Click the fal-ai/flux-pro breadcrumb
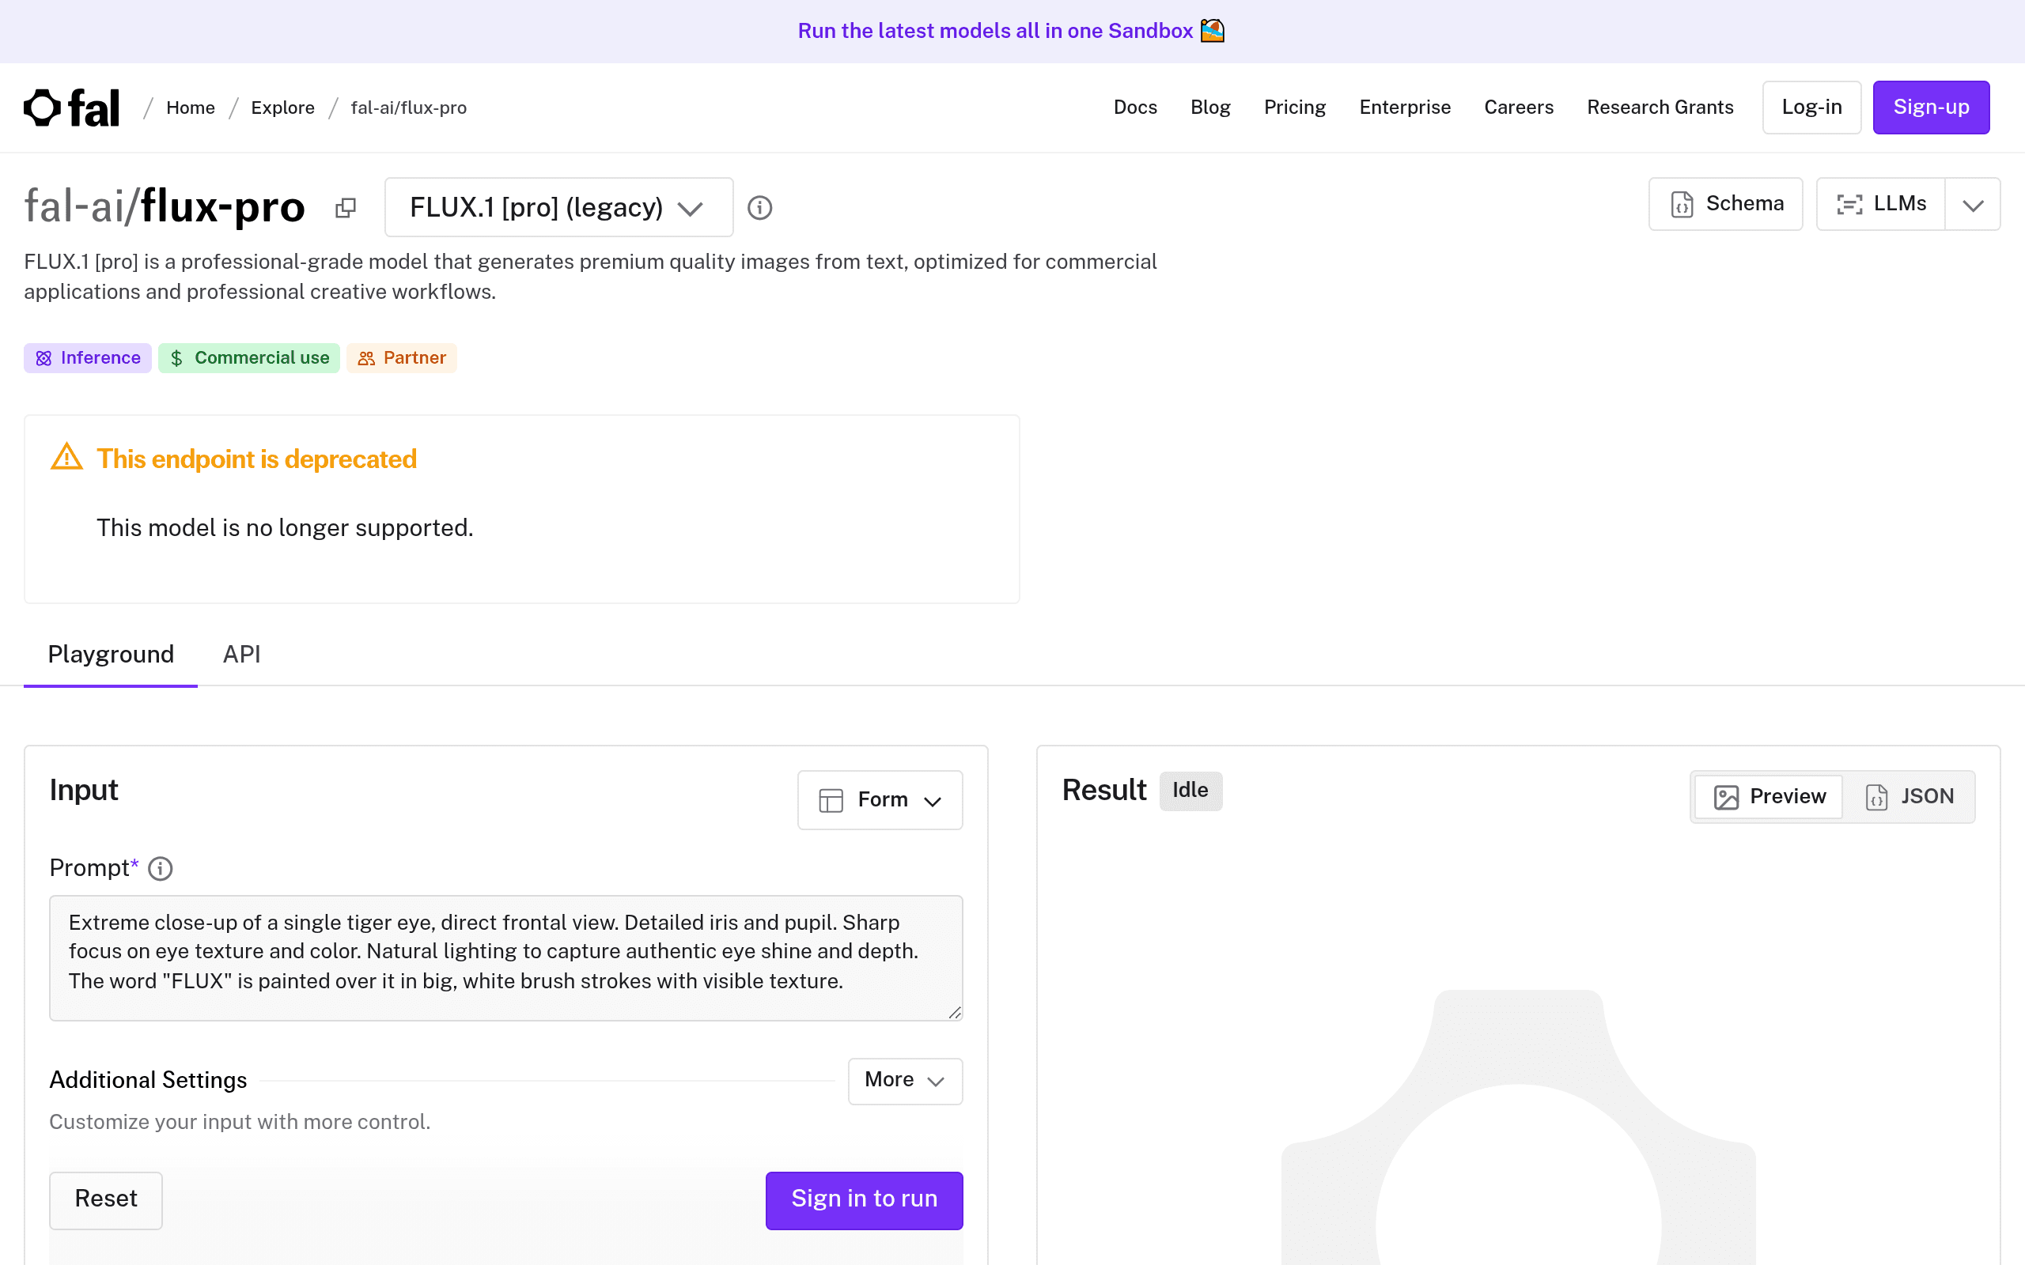Image resolution: width=2025 pixels, height=1265 pixels. (x=408, y=108)
